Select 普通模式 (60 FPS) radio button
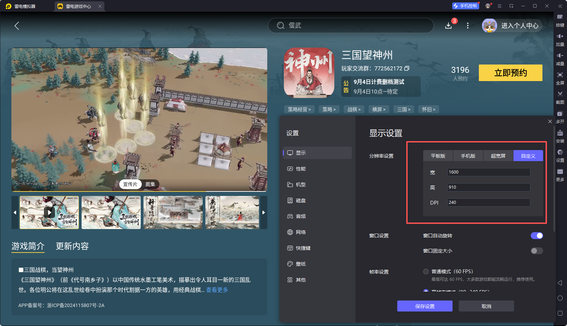The width and height of the screenshot is (567, 326). pyautogui.click(x=426, y=271)
